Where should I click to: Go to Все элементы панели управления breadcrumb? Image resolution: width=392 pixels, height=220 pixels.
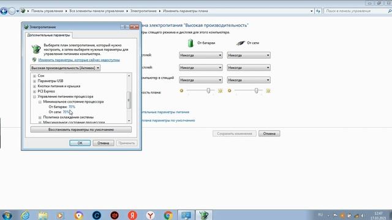[x=97, y=11]
